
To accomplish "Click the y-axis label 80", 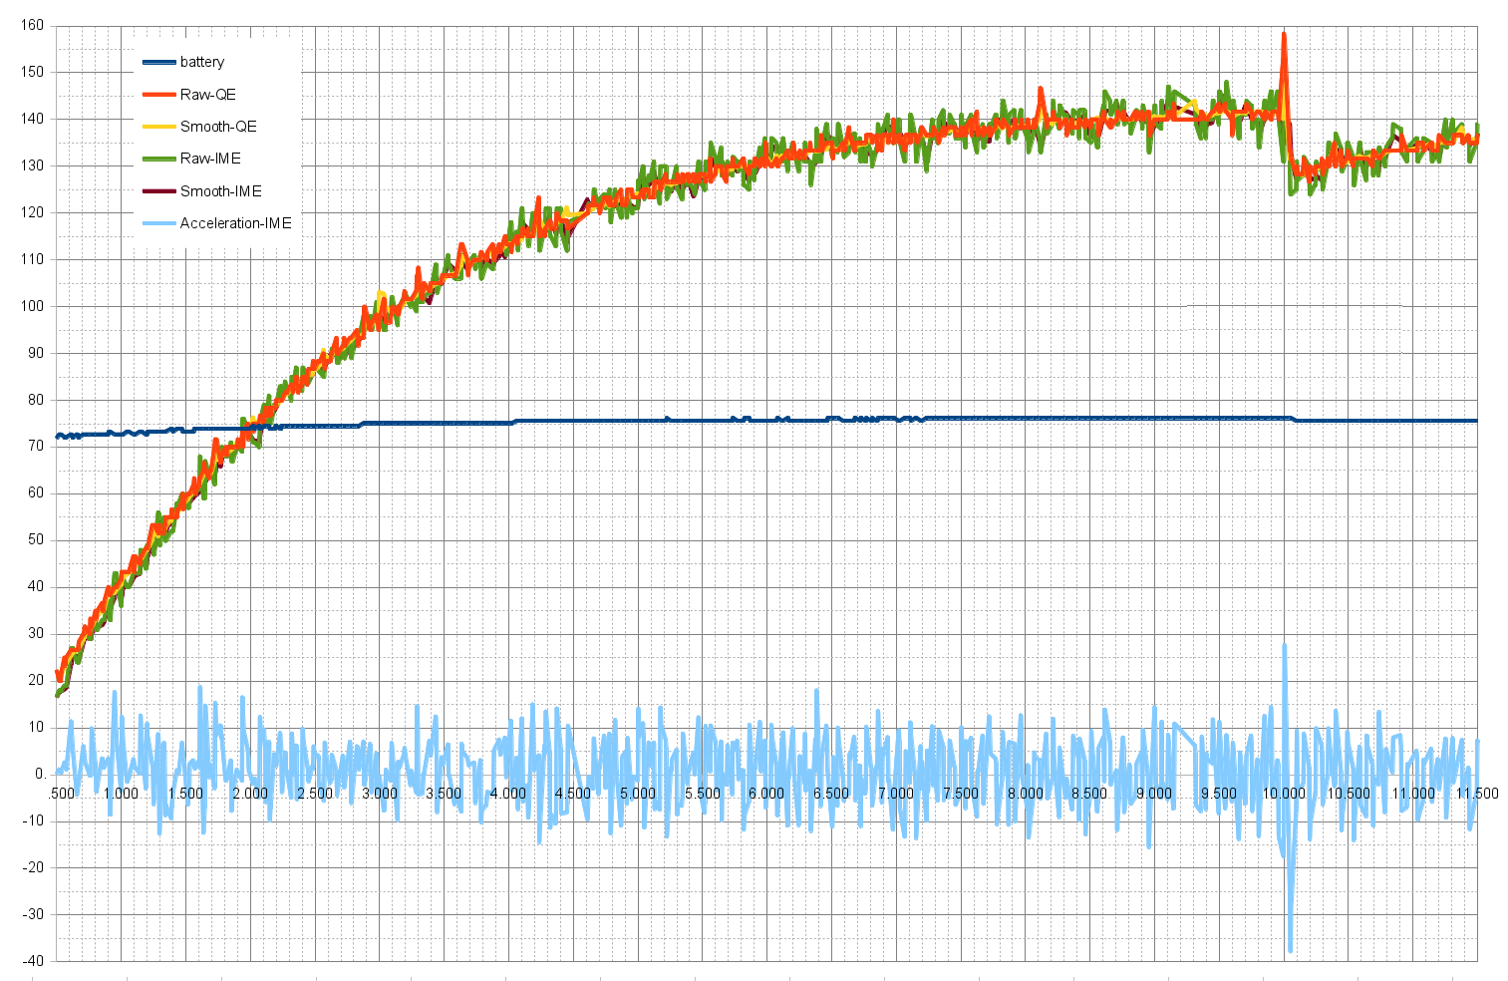I will pyautogui.click(x=36, y=400).
